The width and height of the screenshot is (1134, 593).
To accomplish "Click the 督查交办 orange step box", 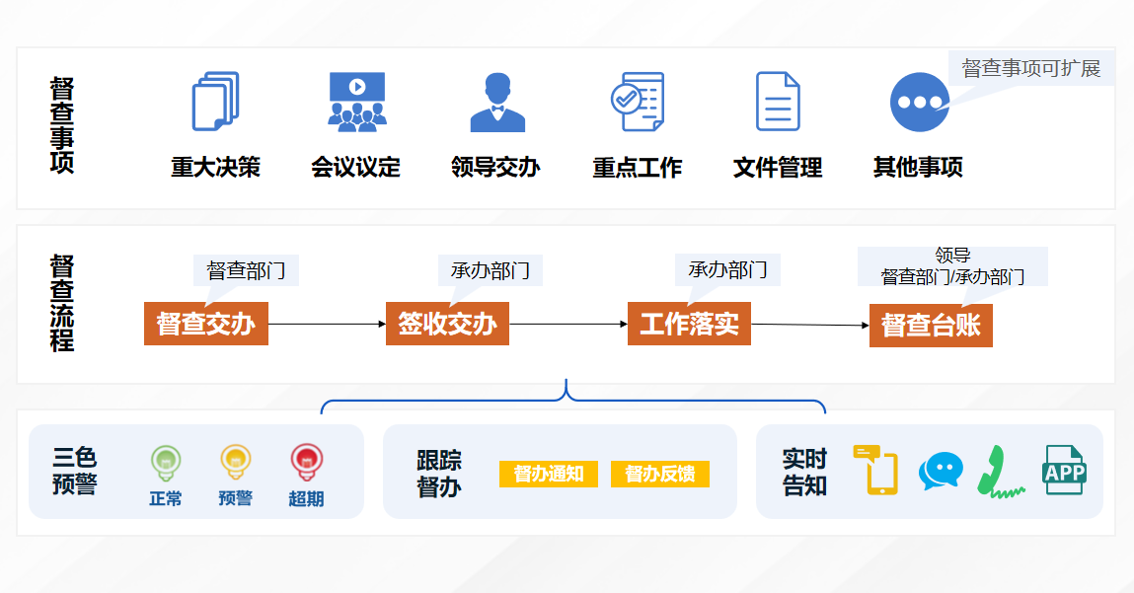I will tap(205, 324).
